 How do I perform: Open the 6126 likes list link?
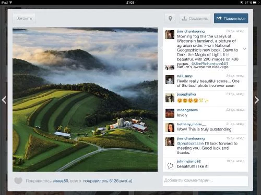pos(108,181)
